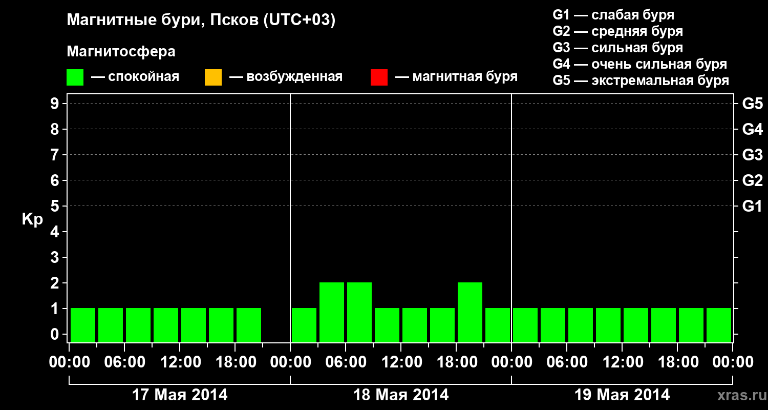Image resolution: width=768 pixels, height=410 pixels.
Task: Click the '— спокойная' legend label
Action: pyautogui.click(x=135, y=77)
